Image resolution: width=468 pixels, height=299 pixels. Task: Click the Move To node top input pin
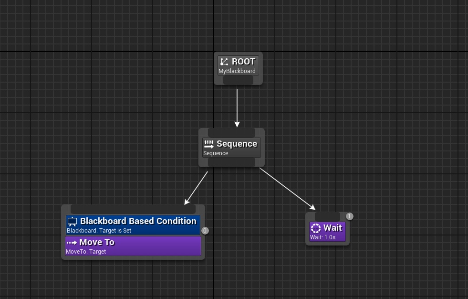click(133, 209)
